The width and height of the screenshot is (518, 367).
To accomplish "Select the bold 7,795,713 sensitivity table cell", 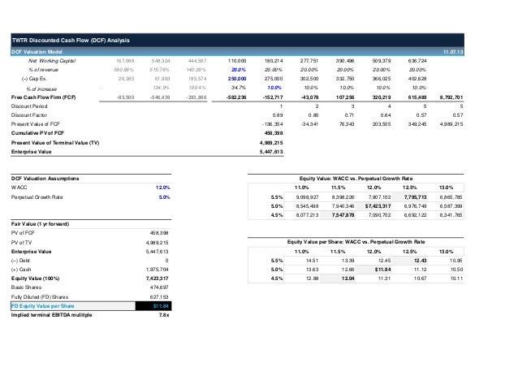I will [x=415, y=197].
